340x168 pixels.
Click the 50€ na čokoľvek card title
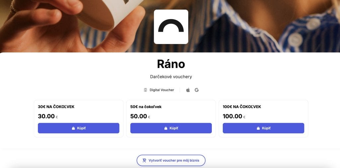coord(146,107)
